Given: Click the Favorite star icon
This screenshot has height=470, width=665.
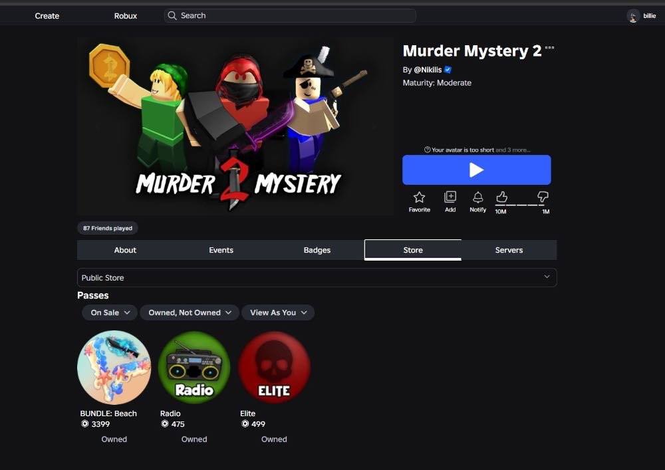Looking at the screenshot, I should [x=419, y=197].
